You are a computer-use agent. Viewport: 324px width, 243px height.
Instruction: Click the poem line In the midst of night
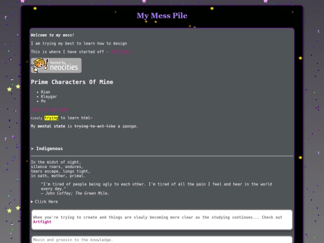tap(56, 162)
